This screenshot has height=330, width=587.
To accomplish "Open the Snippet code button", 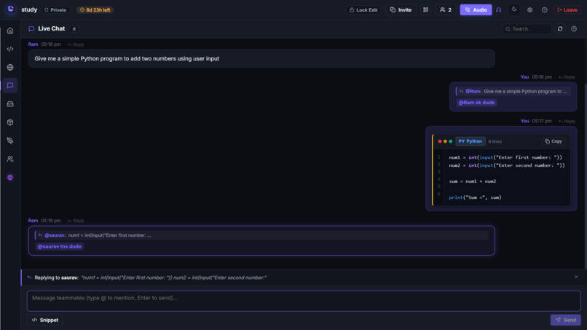I will tap(45, 320).
